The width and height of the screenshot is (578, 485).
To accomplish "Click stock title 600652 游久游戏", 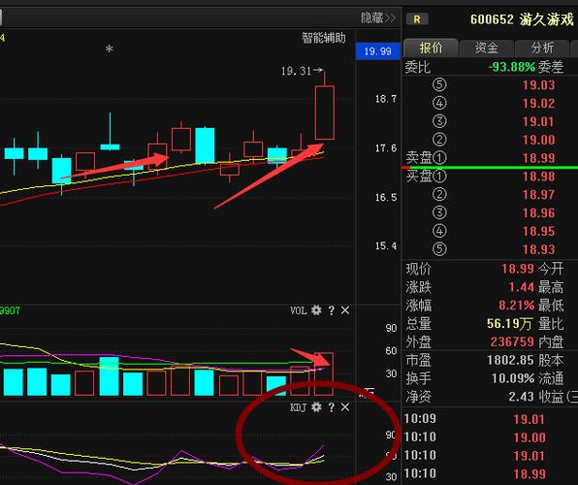I will (x=522, y=19).
